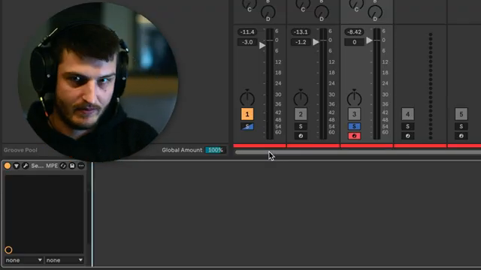This screenshot has height=270, width=481.
Task: Solo track 2 with its S button
Action: 301,127
